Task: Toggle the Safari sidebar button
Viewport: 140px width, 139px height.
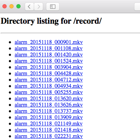Action: coord(53,7)
